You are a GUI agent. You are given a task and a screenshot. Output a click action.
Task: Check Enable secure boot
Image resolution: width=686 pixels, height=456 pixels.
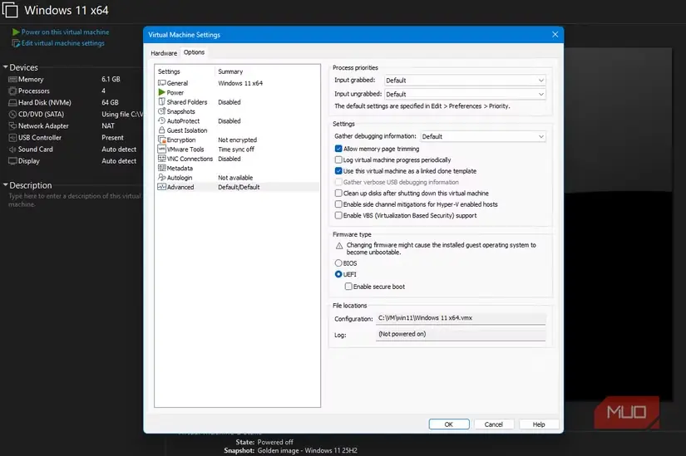(x=348, y=287)
